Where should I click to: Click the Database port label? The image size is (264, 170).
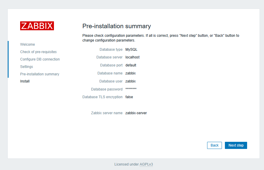pos(111,65)
